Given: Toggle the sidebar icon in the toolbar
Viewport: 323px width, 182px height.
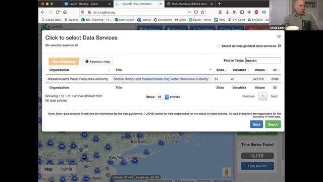Looking at the screenshot, I should (x=242, y=12).
